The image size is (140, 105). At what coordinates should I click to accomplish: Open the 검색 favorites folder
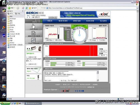tap(10, 23)
